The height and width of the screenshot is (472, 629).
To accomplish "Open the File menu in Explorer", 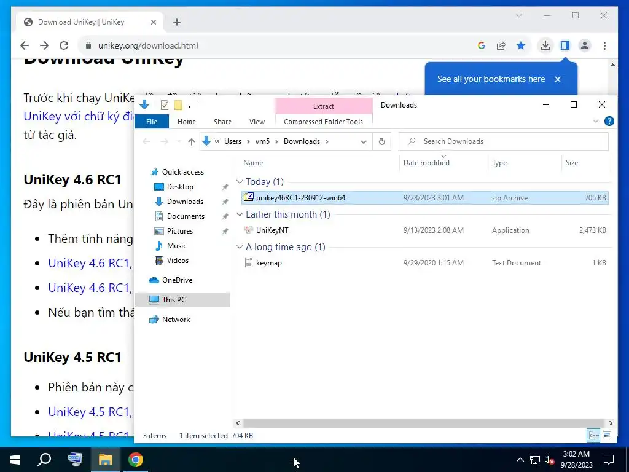I will (152, 122).
